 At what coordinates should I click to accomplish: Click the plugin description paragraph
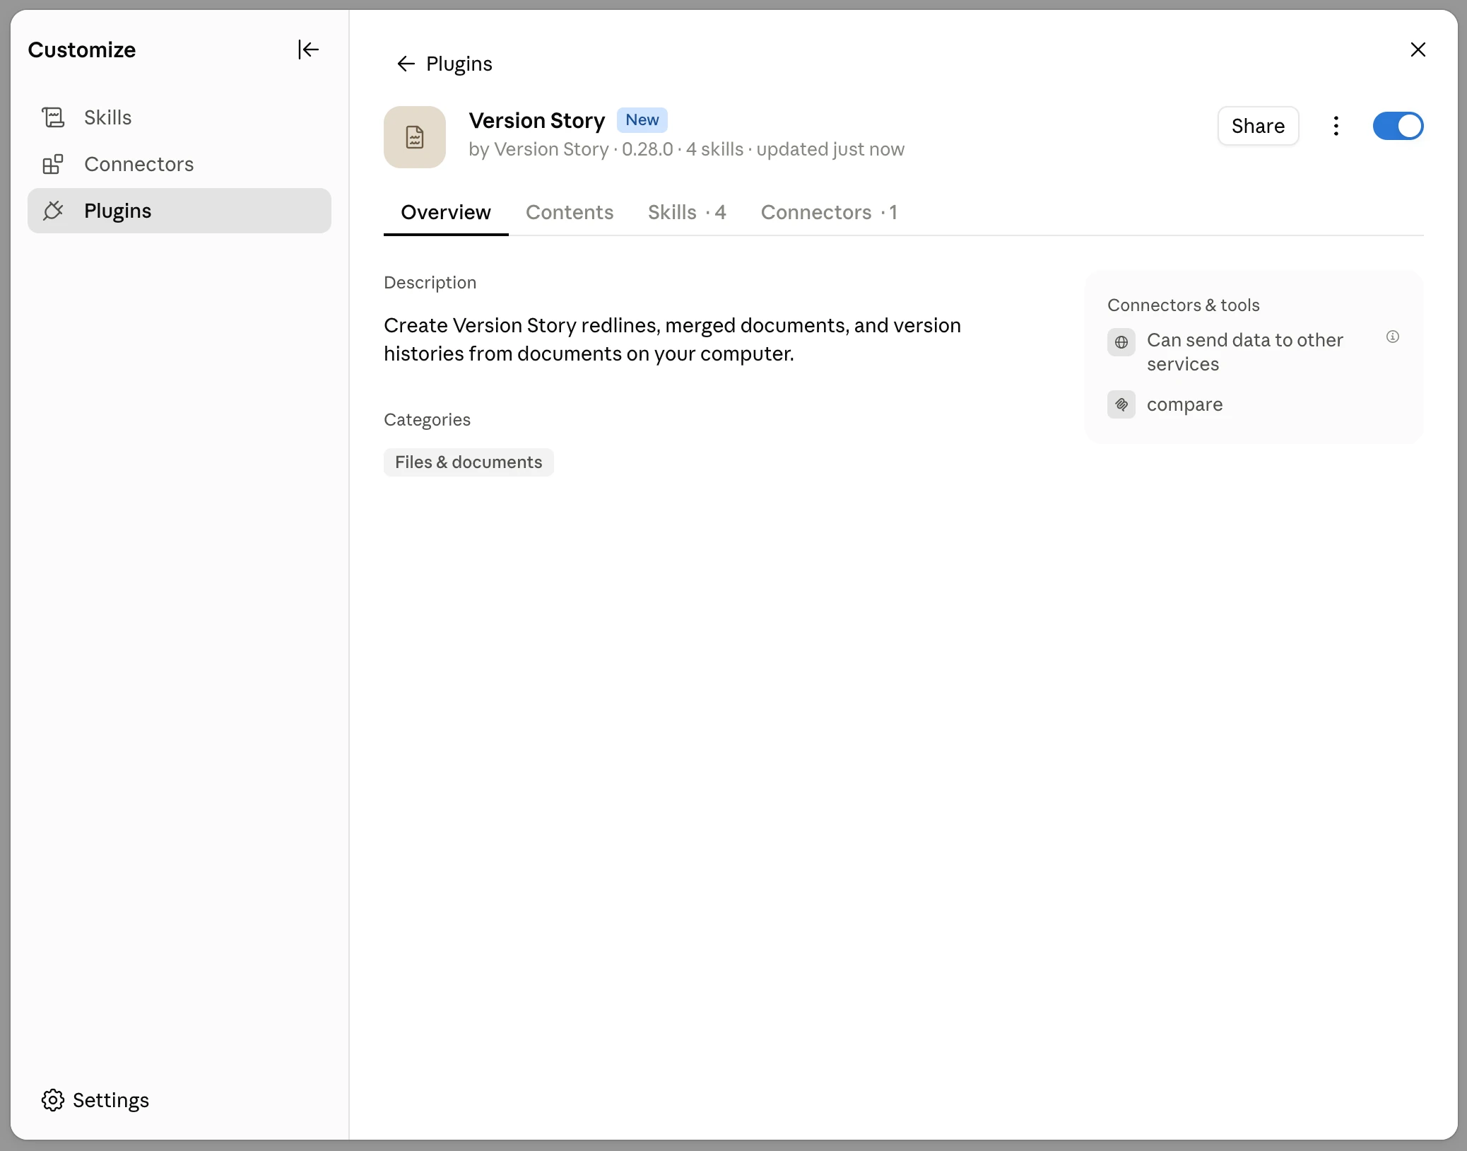(x=672, y=339)
